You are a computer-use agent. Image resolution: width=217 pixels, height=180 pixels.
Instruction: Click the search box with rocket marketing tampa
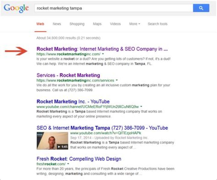point(113,8)
